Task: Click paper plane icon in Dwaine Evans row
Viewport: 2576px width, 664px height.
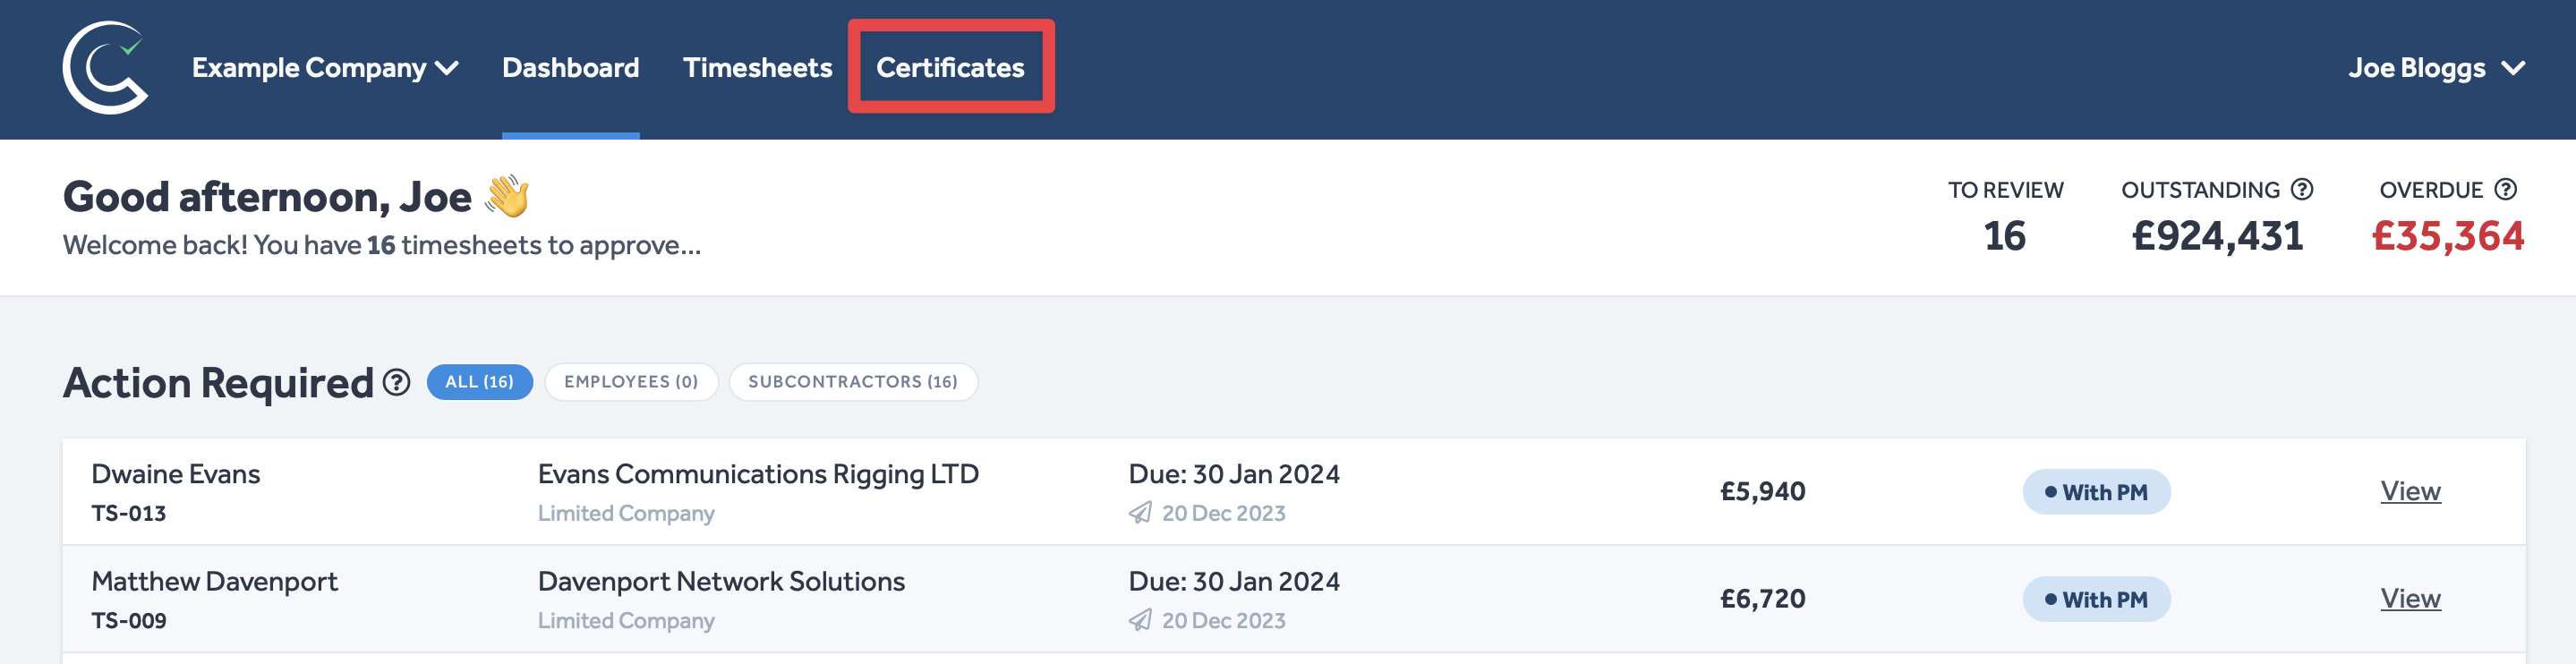Action: click(x=1140, y=513)
